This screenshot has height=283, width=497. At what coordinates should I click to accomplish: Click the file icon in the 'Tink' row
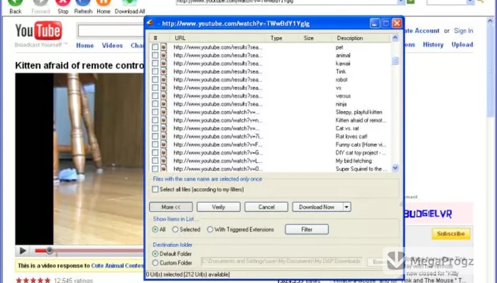pos(163,71)
